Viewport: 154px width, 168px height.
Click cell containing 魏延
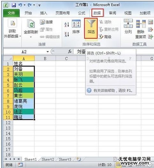[x=24, y=117]
